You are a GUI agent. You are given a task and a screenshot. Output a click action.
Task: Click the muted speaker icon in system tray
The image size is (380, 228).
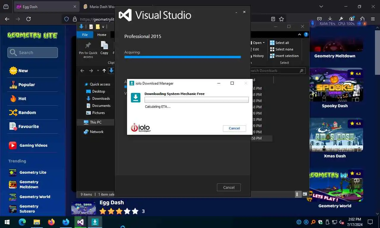[x=341, y=222]
